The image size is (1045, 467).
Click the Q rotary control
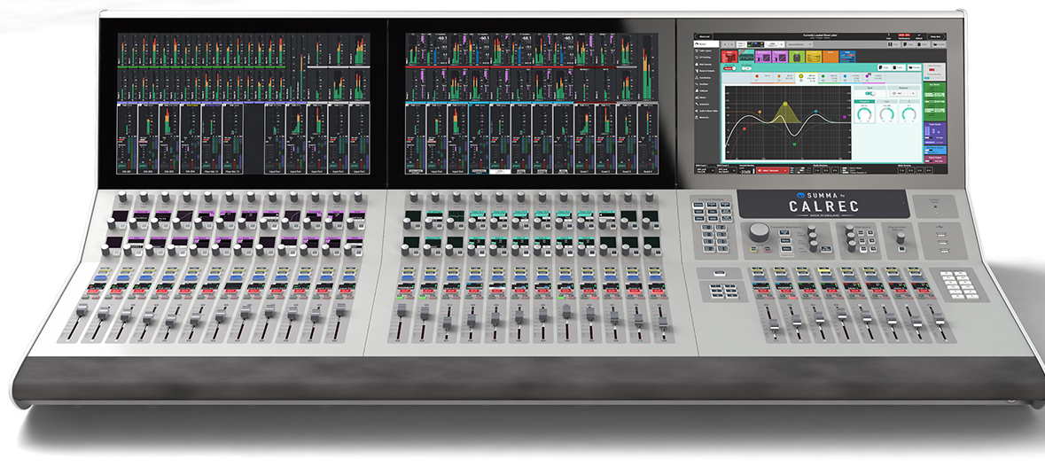click(x=909, y=114)
